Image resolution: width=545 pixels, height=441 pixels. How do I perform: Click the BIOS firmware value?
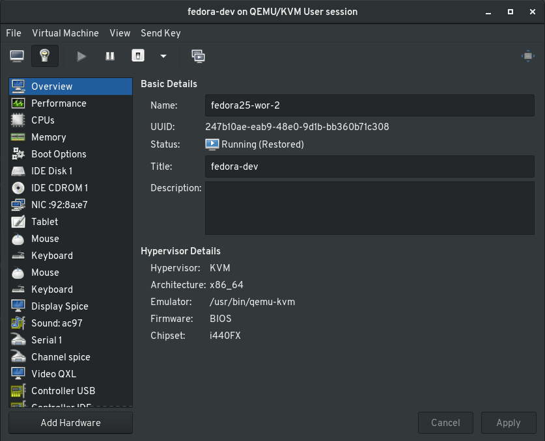pyautogui.click(x=221, y=319)
